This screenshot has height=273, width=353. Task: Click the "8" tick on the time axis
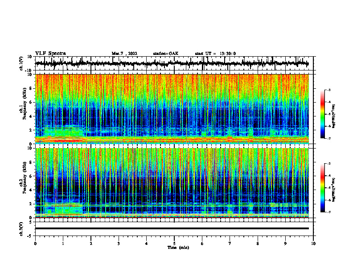tap(258, 244)
